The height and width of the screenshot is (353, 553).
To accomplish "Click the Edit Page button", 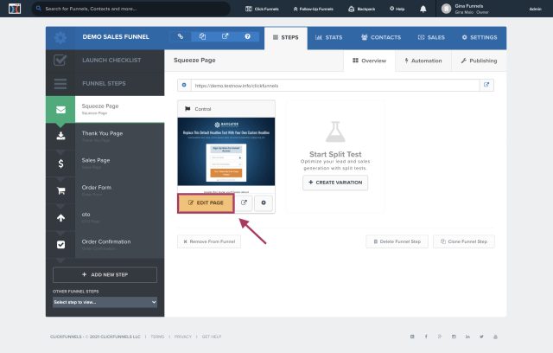I will [206, 203].
